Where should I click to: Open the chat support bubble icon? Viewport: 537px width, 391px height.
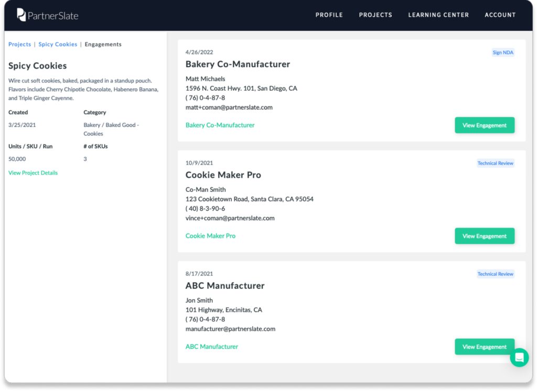[519, 357]
